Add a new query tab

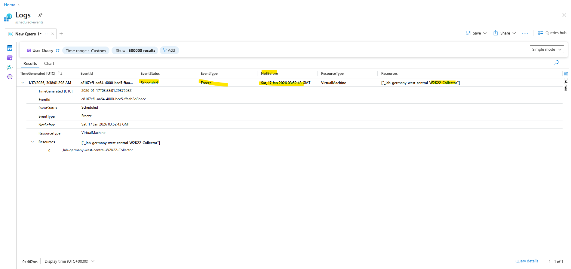(x=61, y=34)
